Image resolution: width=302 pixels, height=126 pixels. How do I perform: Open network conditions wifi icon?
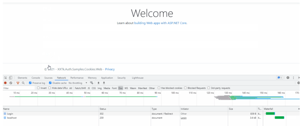(x=91, y=83)
